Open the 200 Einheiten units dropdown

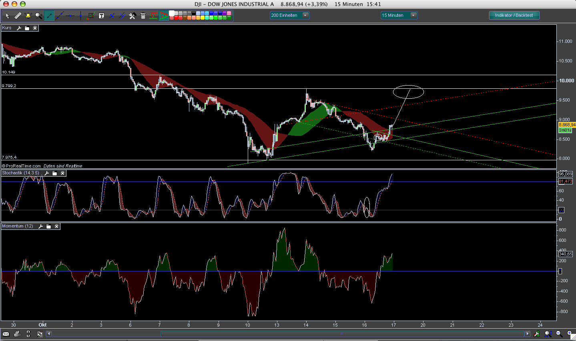tap(289, 15)
